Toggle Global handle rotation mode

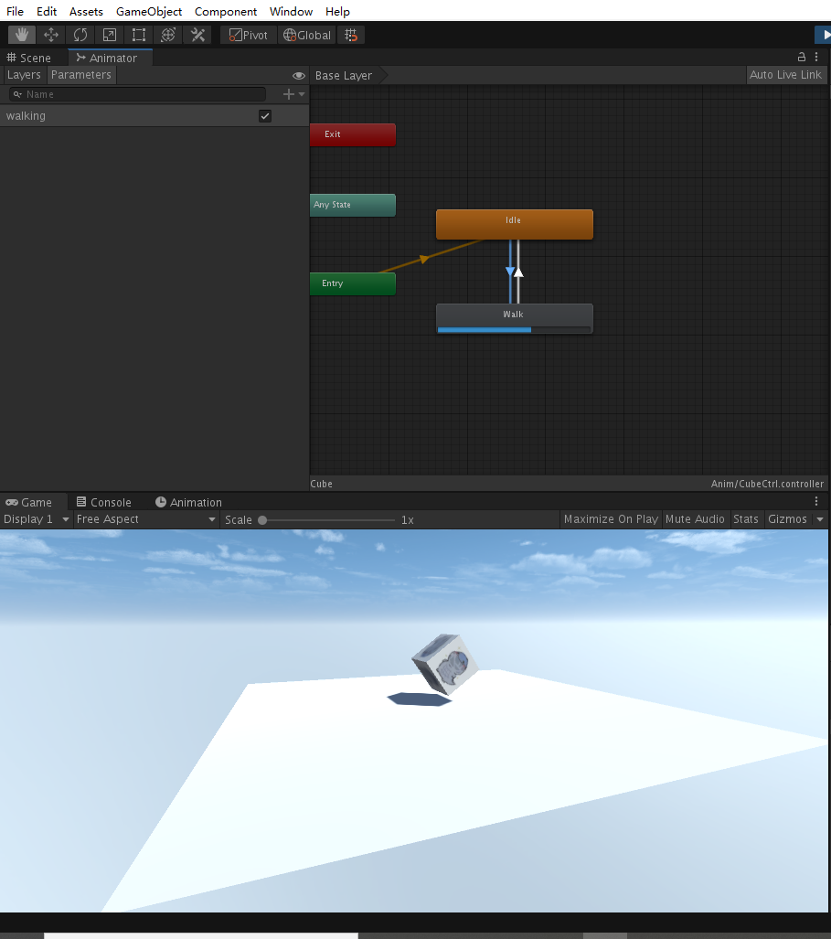(306, 36)
